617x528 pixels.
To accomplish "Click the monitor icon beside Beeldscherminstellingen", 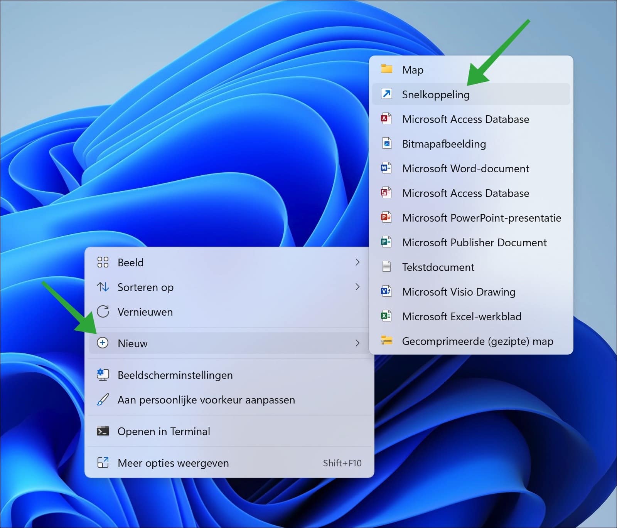I will pos(103,375).
